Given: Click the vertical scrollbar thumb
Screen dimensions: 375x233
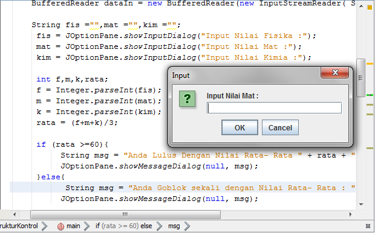Looking at the screenshot, I should tap(360, 78).
